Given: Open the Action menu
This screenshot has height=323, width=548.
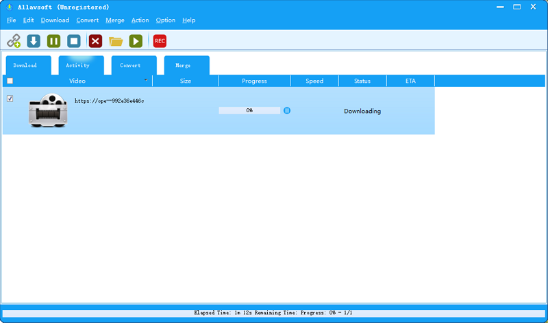Looking at the screenshot, I should 140,21.
